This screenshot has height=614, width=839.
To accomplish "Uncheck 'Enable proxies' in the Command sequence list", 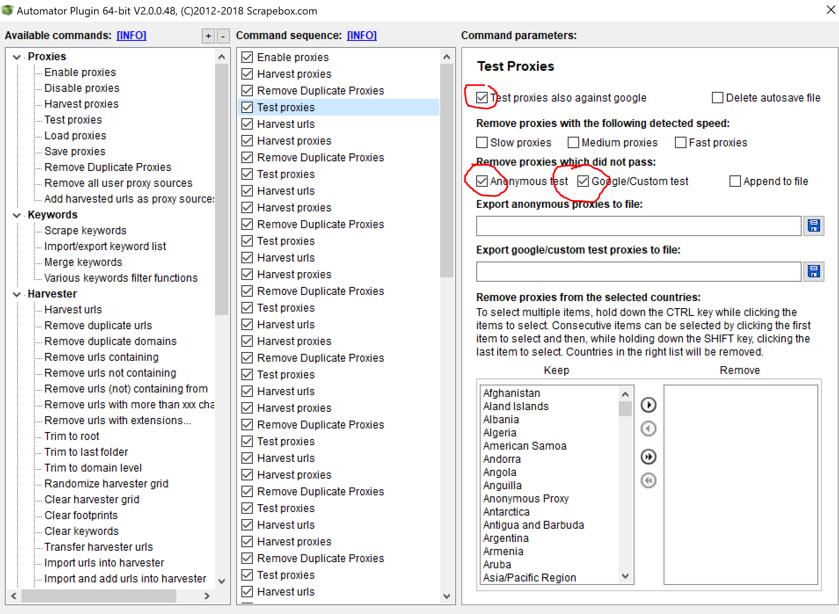I will pos(247,57).
